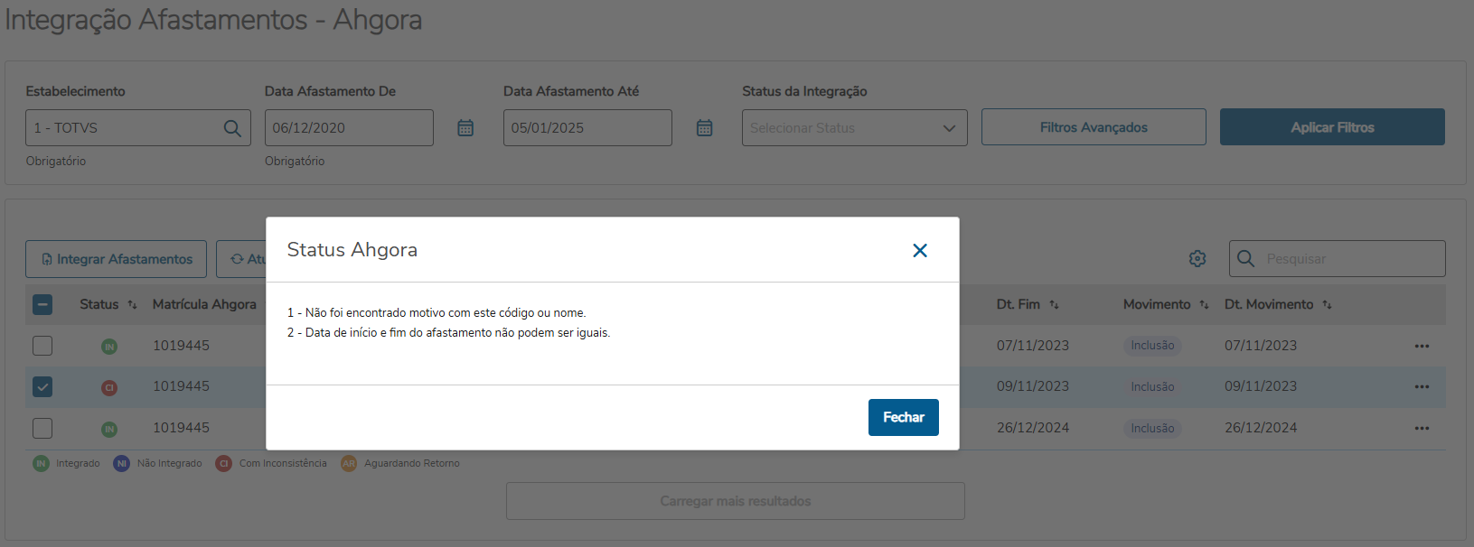Viewport: 1474px width, 547px height.
Task: Open Filtros Avançados
Action: pos(1094,127)
